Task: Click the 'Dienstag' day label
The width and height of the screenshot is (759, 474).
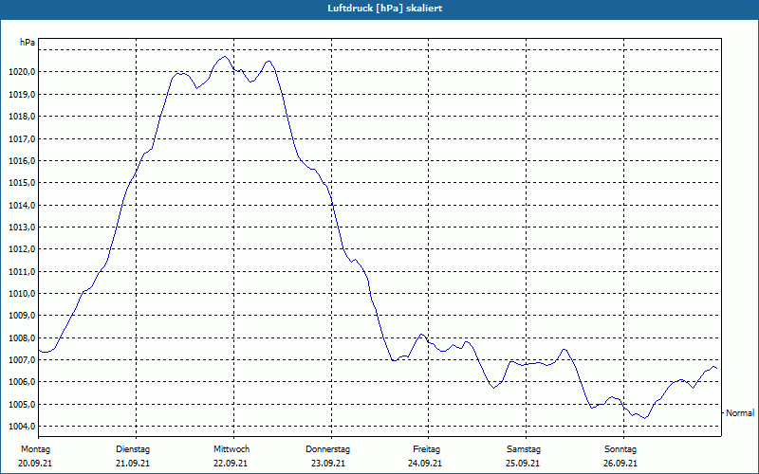Action: 133,449
